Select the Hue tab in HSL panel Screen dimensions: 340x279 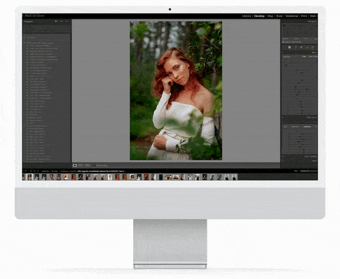pos(286,127)
